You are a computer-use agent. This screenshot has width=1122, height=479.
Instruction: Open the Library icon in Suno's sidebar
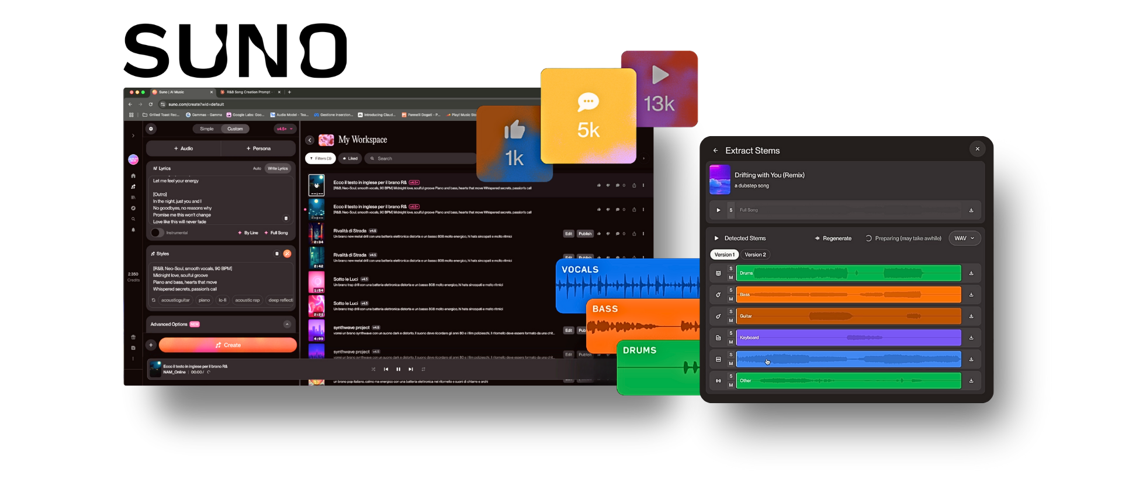[133, 197]
